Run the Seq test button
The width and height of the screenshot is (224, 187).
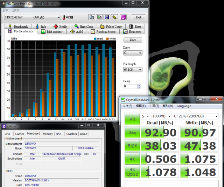tap(132, 132)
